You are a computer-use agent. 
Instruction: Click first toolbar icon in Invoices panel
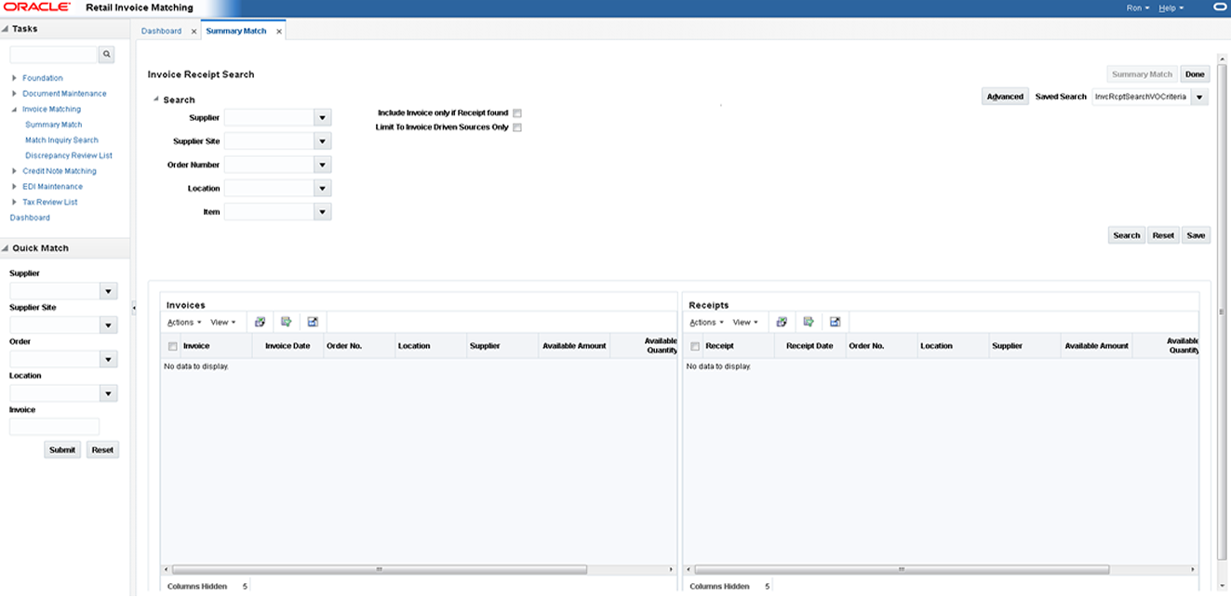pos(261,322)
